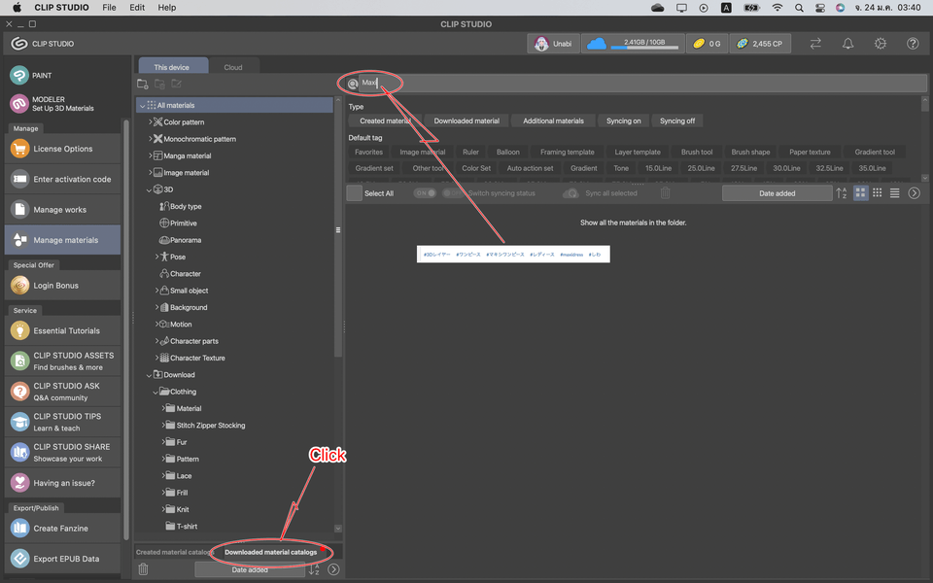The height and width of the screenshot is (583, 933).
Task: Open the 2,455 CP Clippy points indicator
Action: [760, 44]
